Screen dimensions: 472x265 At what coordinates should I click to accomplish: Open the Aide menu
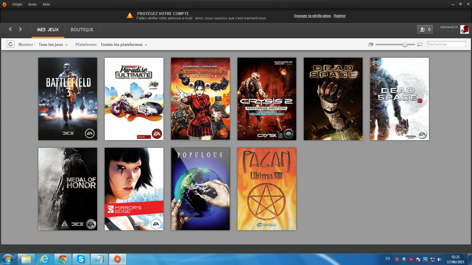tap(46, 4)
